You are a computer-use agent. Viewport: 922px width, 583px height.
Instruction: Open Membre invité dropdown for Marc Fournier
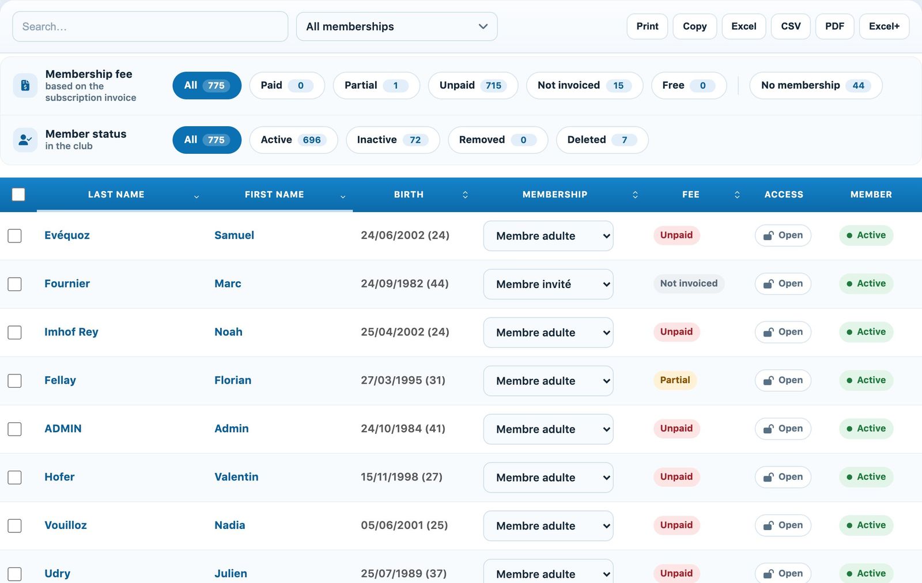pyautogui.click(x=548, y=284)
